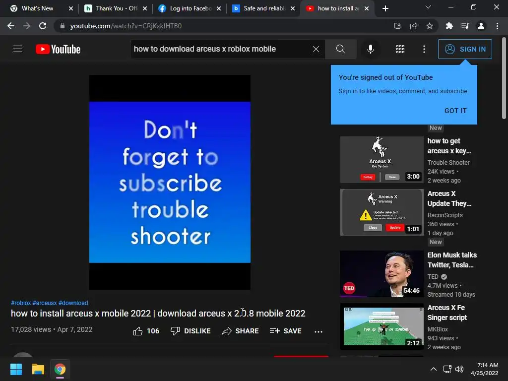Show hidden system tray icons
The height and width of the screenshot is (381, 508).
[x=433, y=369]
